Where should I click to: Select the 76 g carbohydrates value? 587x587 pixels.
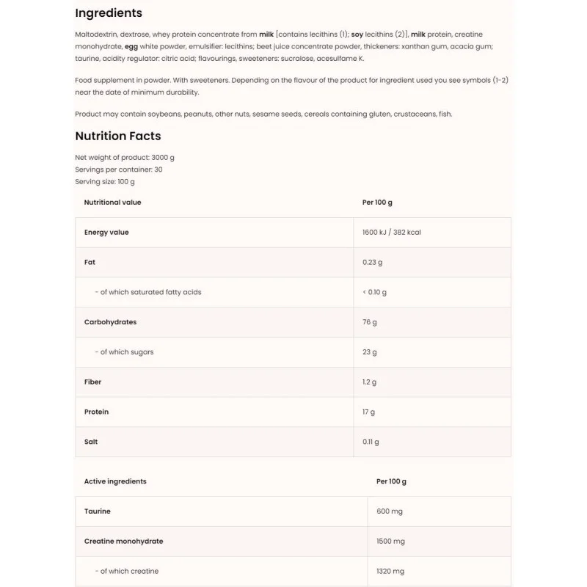click(x=369, y=322)
